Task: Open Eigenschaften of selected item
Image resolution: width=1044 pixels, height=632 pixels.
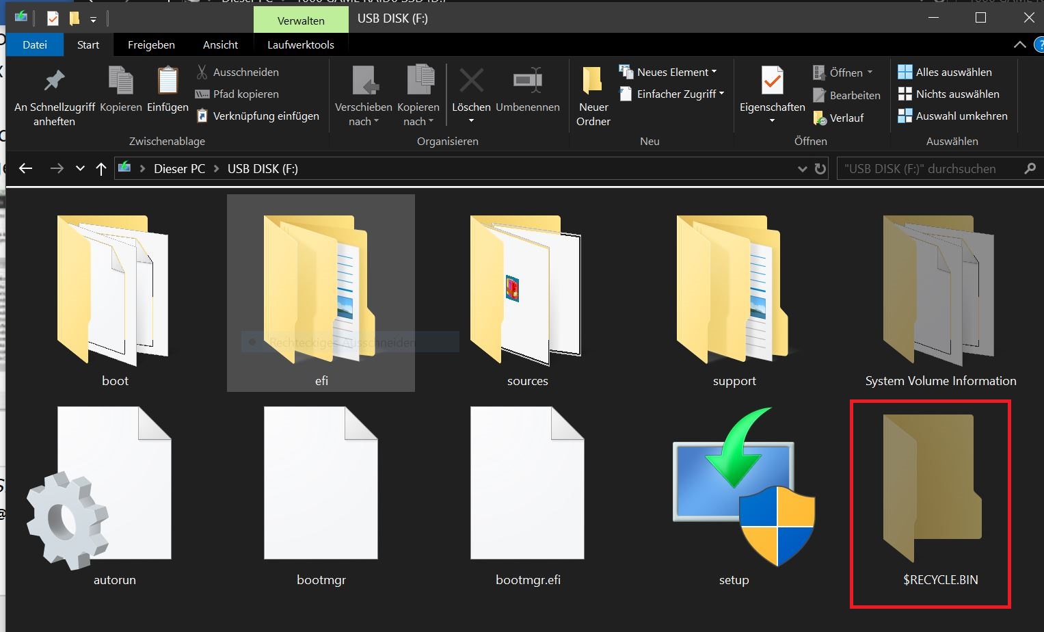Action: tap(773, 94)
